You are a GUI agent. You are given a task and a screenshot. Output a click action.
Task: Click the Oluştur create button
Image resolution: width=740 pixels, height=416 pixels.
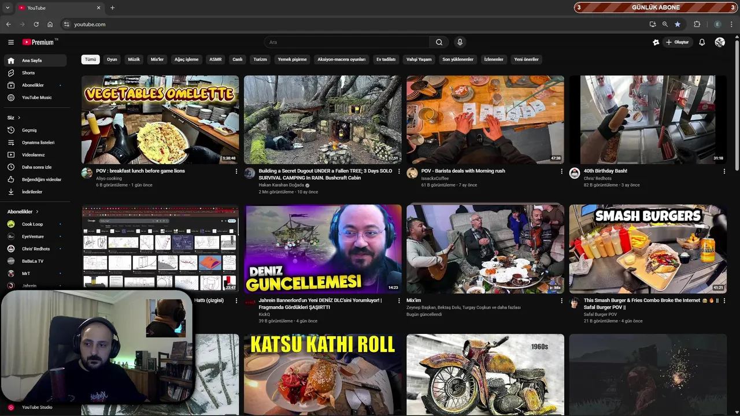point(678,42)
